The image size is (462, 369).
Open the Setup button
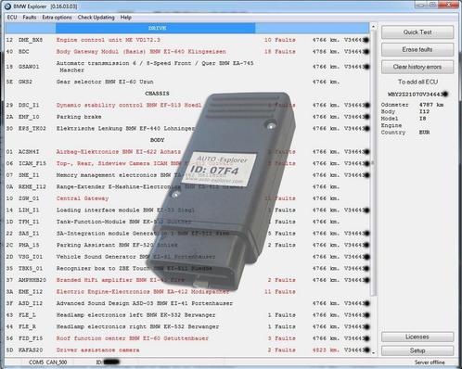click(417, 350)
